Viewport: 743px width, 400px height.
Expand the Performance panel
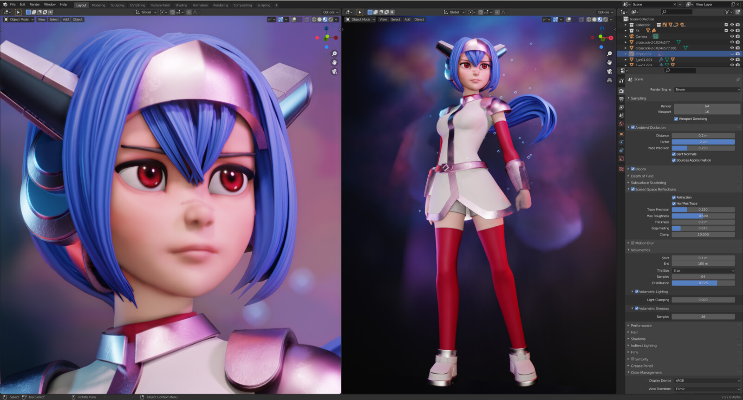tap(641, 326)
